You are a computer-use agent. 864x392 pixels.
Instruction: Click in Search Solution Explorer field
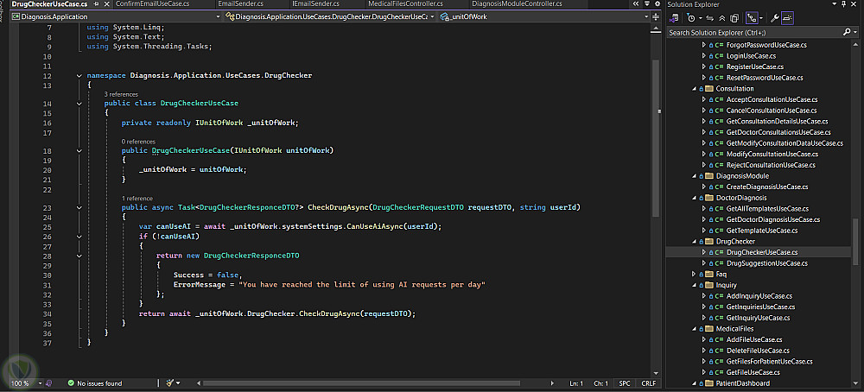pos(753,33)
